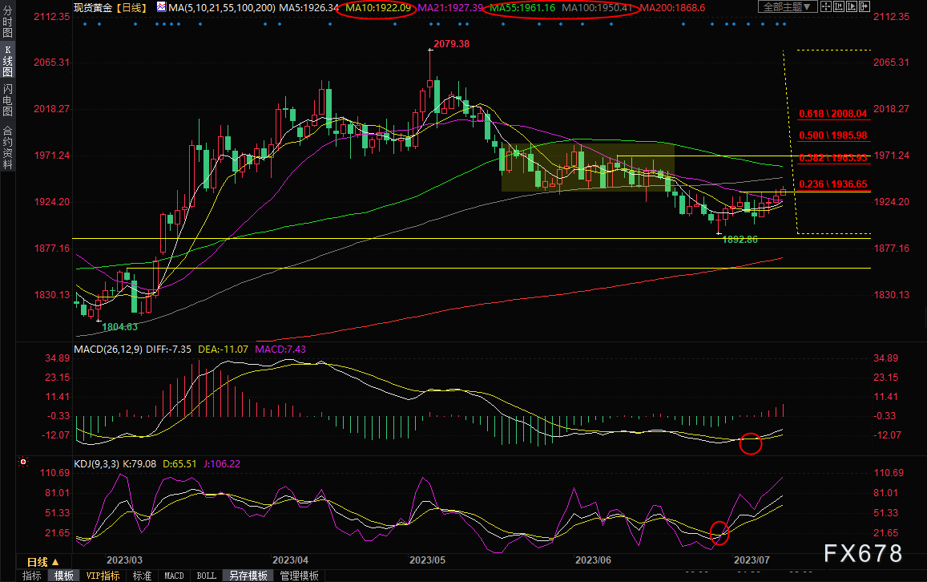Expand the 日线 period selector
This screenshot has height=582, width=927.
[43, 562]
